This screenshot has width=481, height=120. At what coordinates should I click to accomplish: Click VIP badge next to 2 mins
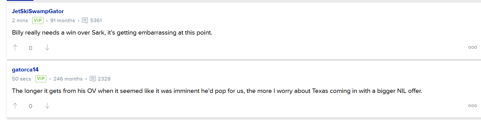pos(38,20)
